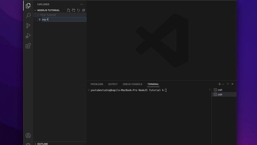Select the first zsh terminal in the list

(x=224, y=90)
